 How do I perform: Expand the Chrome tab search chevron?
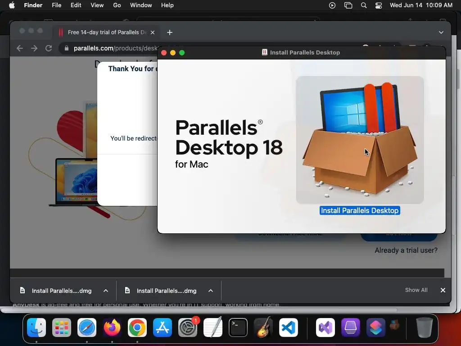point(441,32)
